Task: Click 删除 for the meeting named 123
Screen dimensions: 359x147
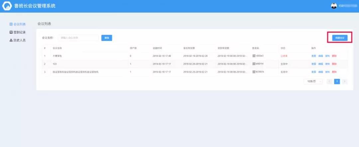Action: [334, 64]
